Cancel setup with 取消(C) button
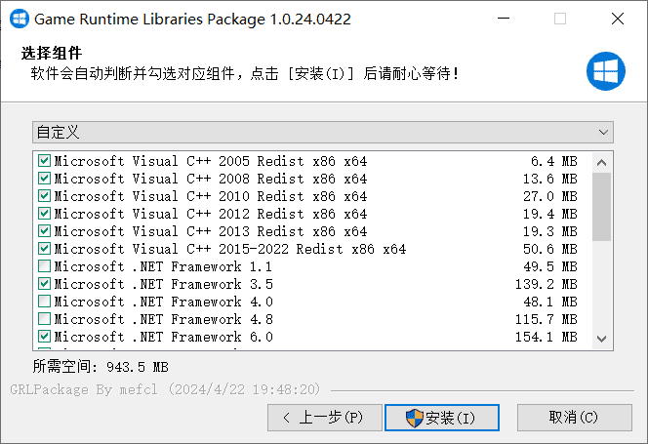648x444 pixels. coord(573,417)
